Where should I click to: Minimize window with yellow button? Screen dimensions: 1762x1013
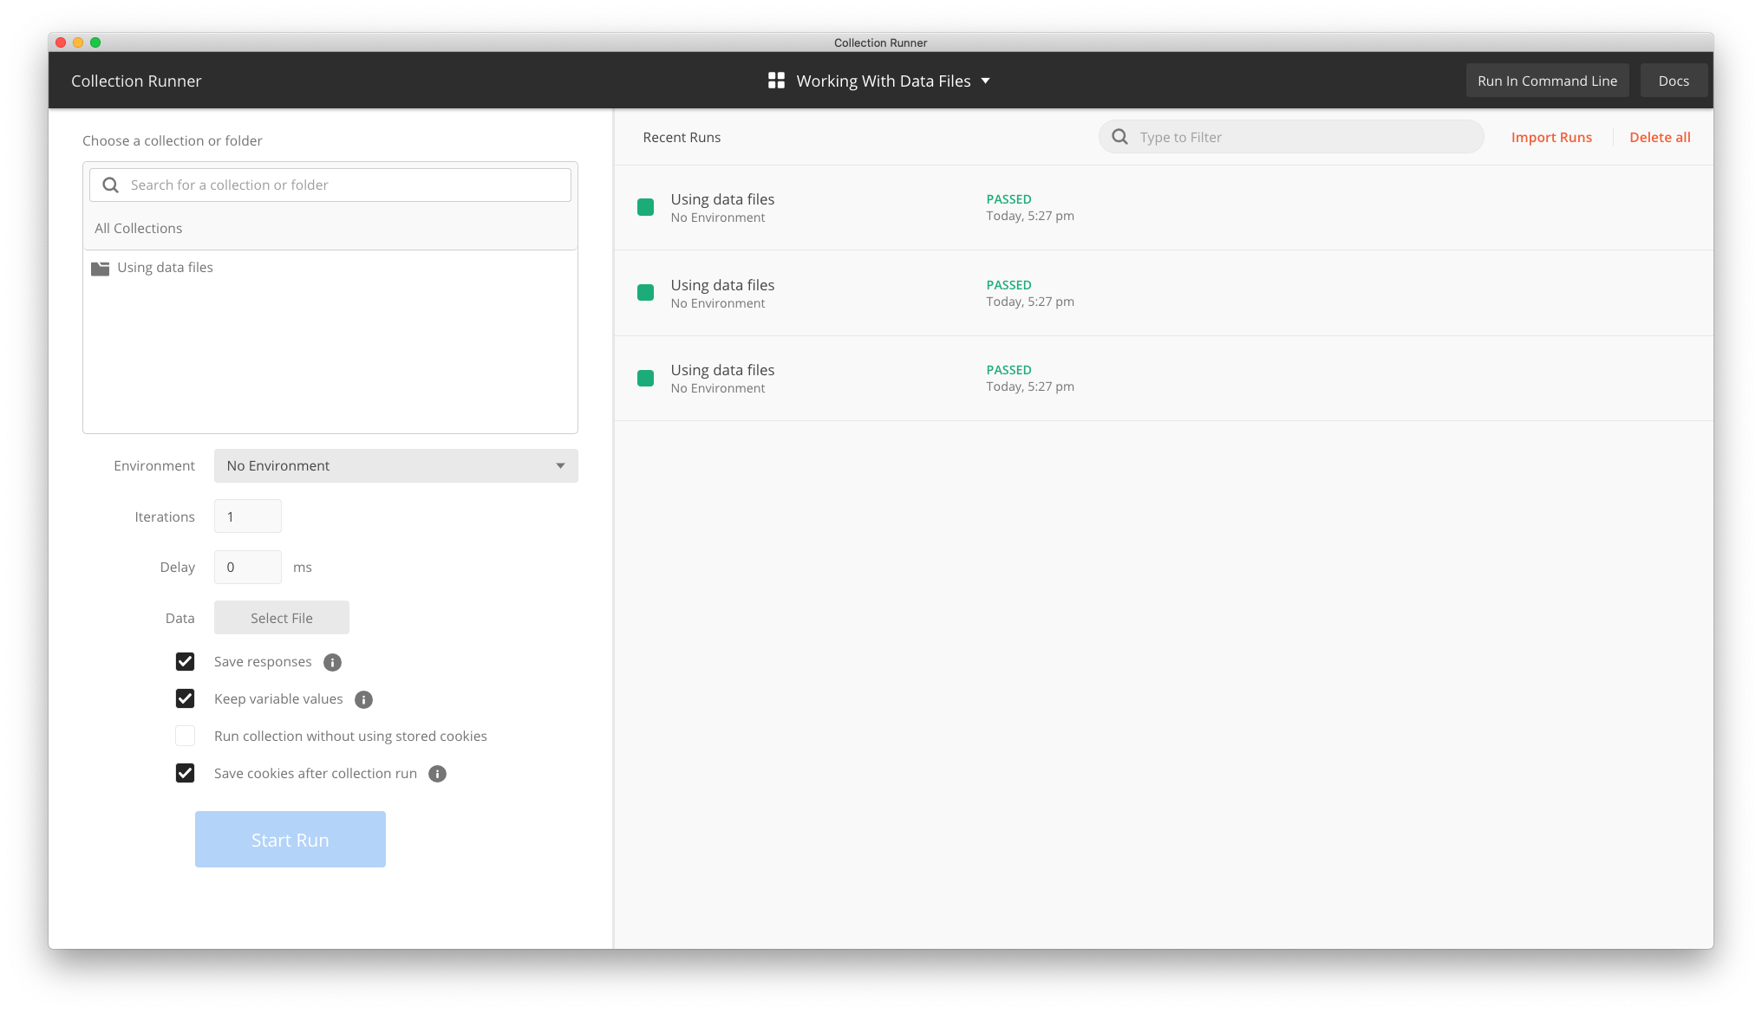click(x=78, y=42)
